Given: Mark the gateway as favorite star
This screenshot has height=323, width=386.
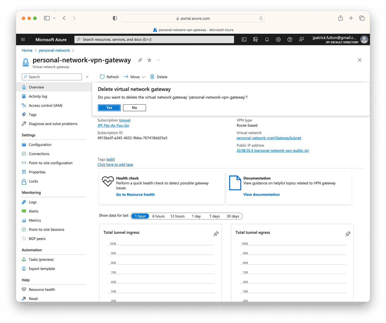Looking at the screenshot, I should pos(149,60).
